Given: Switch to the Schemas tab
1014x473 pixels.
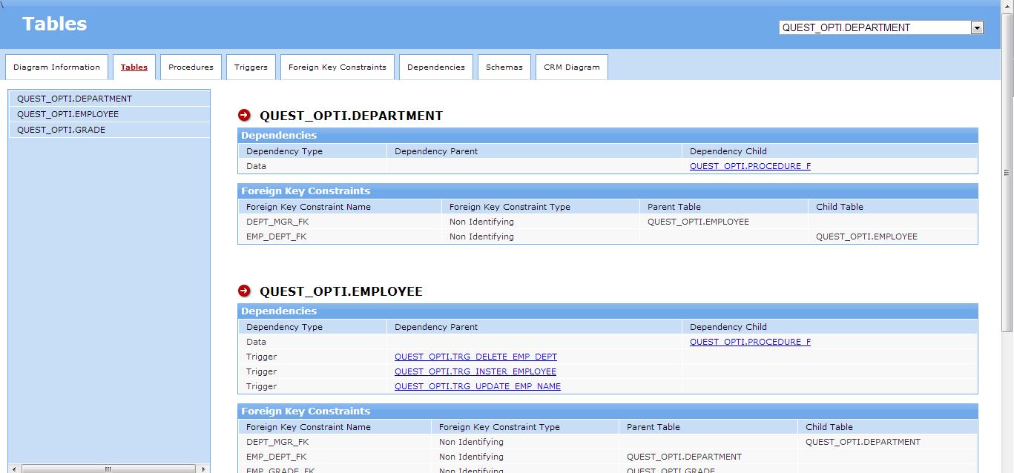Looking at the screenshot, I should (x=504, y=67).
